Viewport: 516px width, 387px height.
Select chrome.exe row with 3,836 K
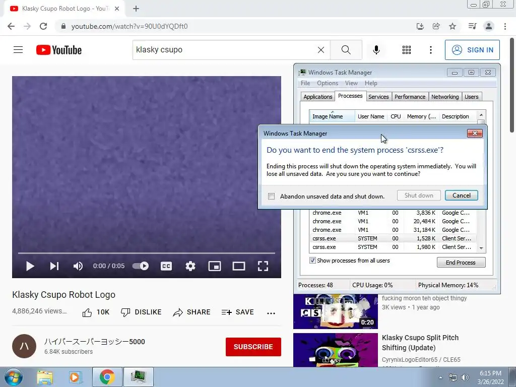(393, 213)
